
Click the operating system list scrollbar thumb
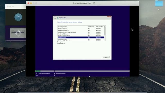105,31
